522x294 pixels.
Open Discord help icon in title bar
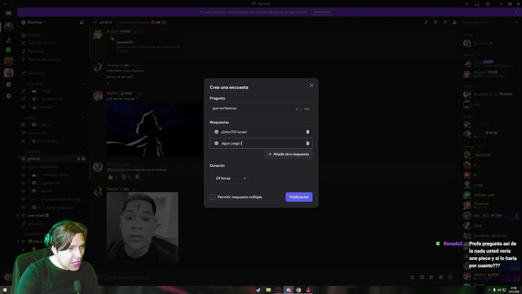[488, 4]
